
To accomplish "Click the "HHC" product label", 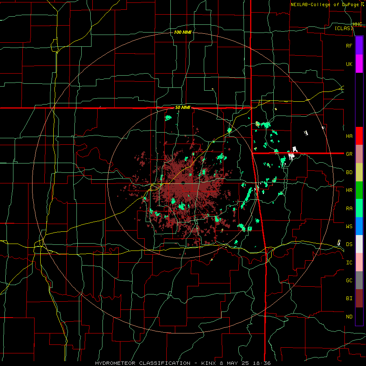I will click(357, 24).
